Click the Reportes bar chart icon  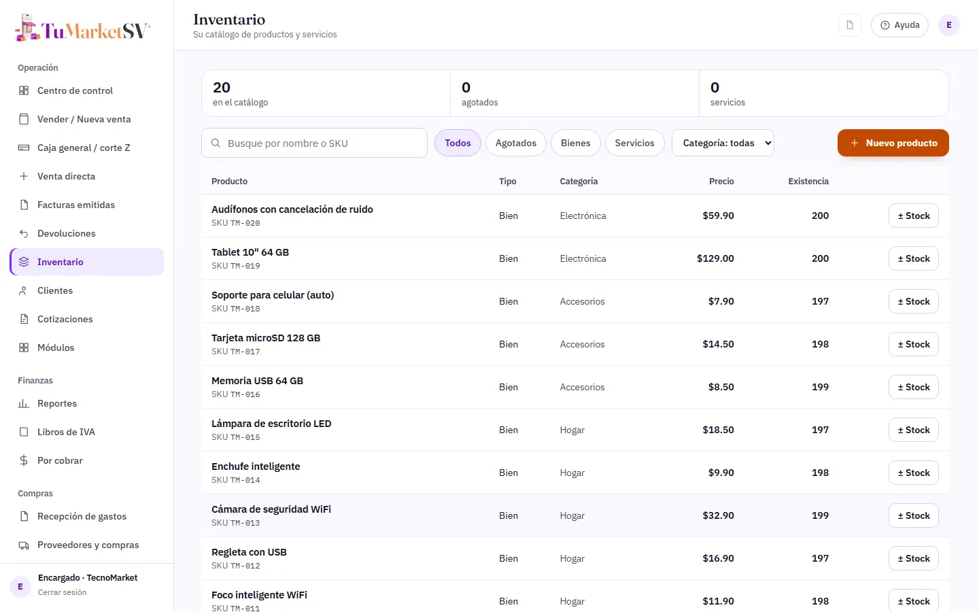tap(24, 403)
